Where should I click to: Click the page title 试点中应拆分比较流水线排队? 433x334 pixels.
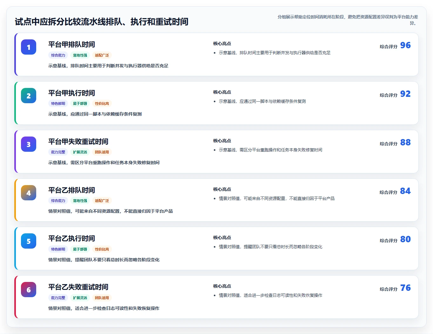102,22
